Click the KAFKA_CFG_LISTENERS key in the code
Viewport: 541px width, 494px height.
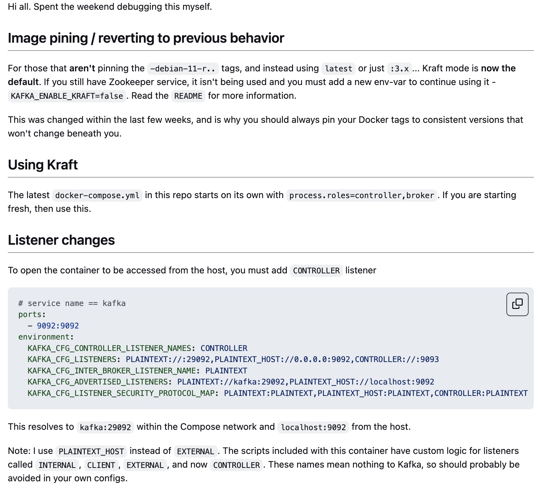(x=72, y=359)
